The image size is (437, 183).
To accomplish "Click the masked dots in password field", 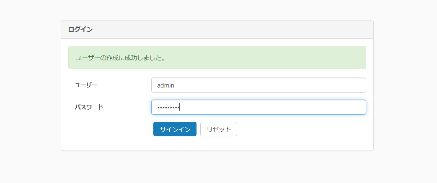I will pyautogui.click(x=168, y=108).
